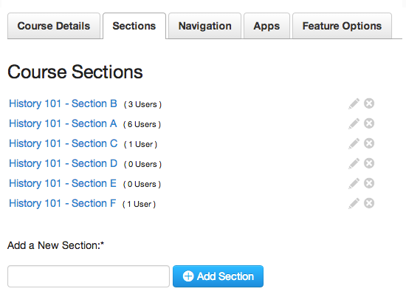Edit History 101 - Section B pencil icon
The height and width of the screenshot is (297, 406).
pyautogui.click(x=354, y=103)
